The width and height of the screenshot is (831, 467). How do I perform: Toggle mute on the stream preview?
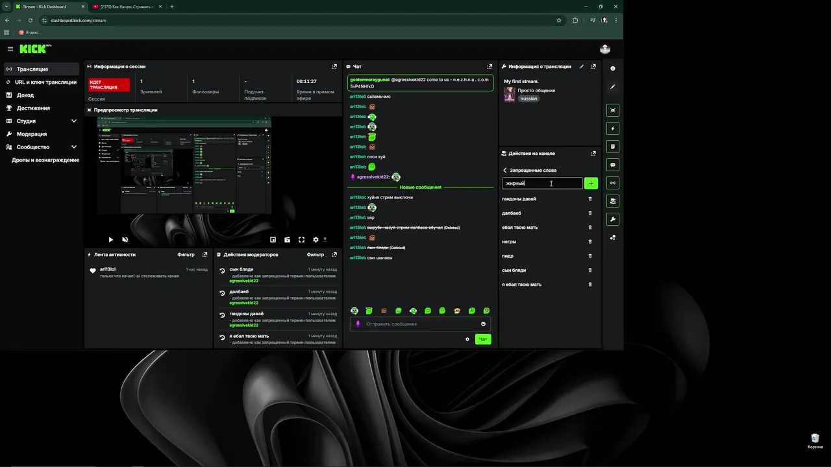[x=125, y=239]
